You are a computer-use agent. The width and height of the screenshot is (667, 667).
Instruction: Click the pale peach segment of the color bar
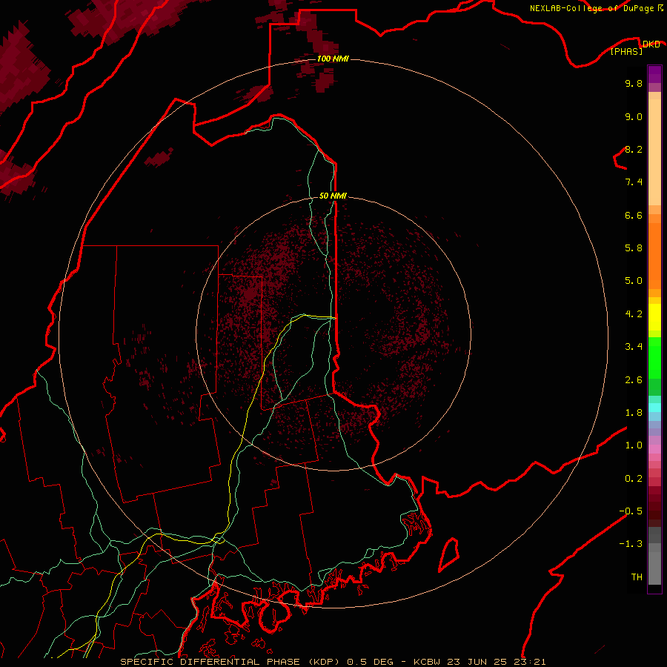click(654, 152)
